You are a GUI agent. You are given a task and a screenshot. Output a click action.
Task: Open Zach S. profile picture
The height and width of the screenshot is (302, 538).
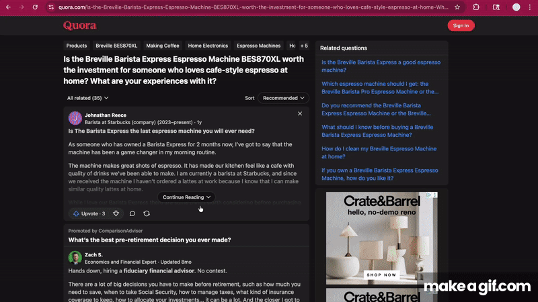75,258
